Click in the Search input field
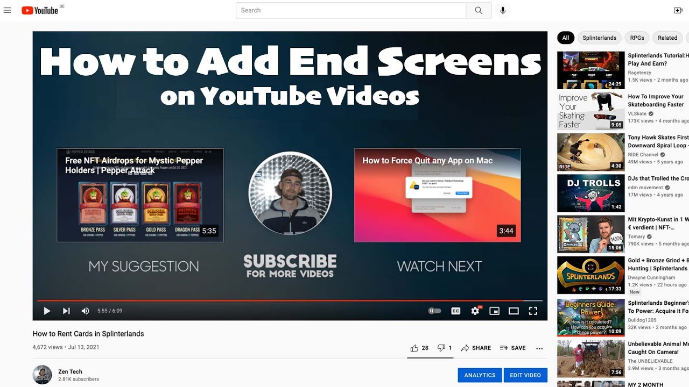The image size is (689, 387). click(x=351, y=10)
